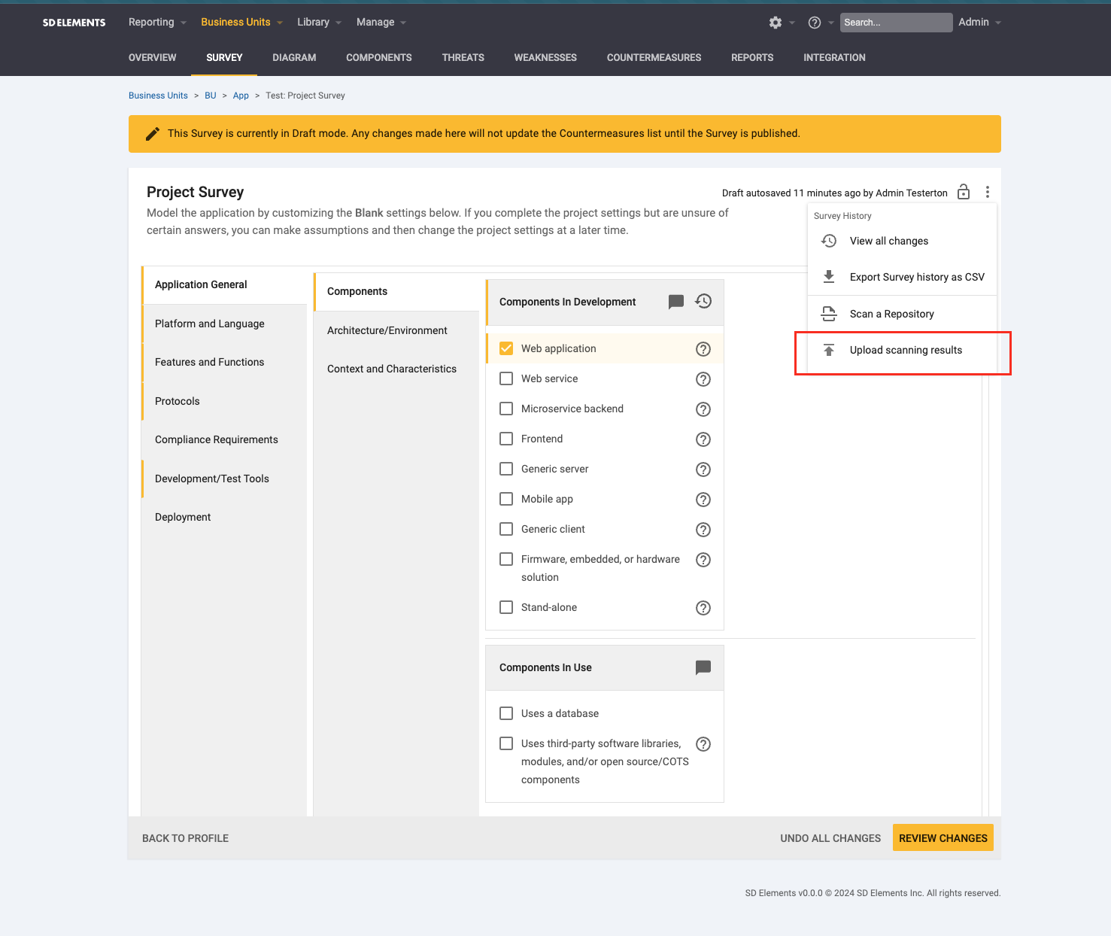
Task: Expand the Admin account menu
Action: point(974,22)
